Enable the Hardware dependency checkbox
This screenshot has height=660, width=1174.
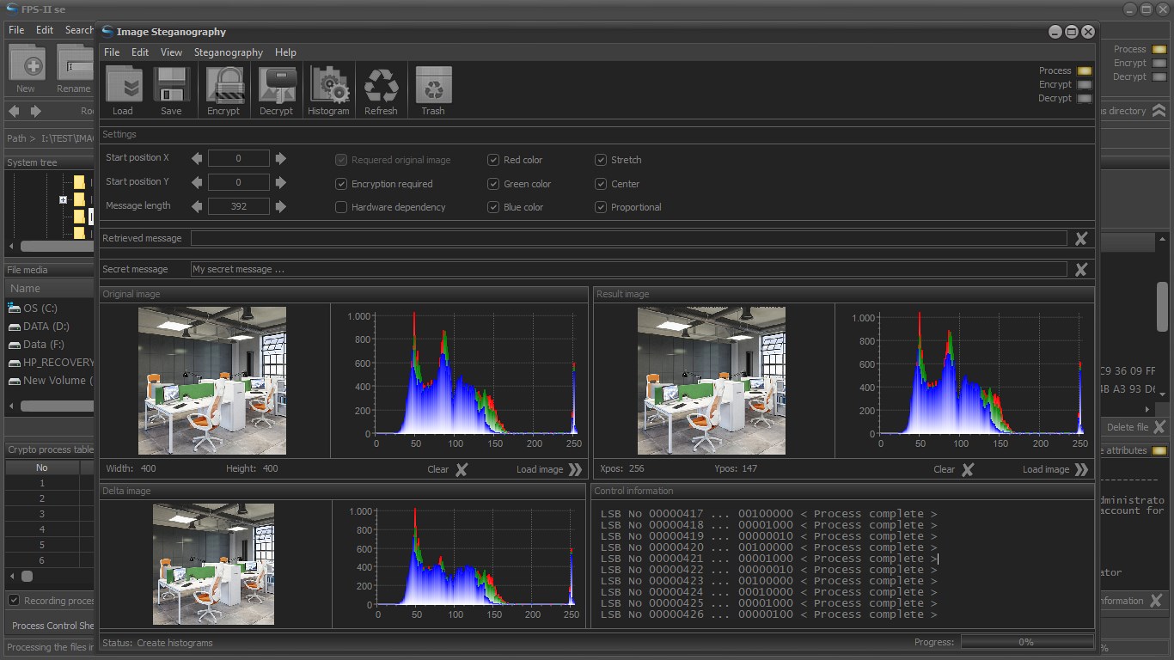(341, 207)
